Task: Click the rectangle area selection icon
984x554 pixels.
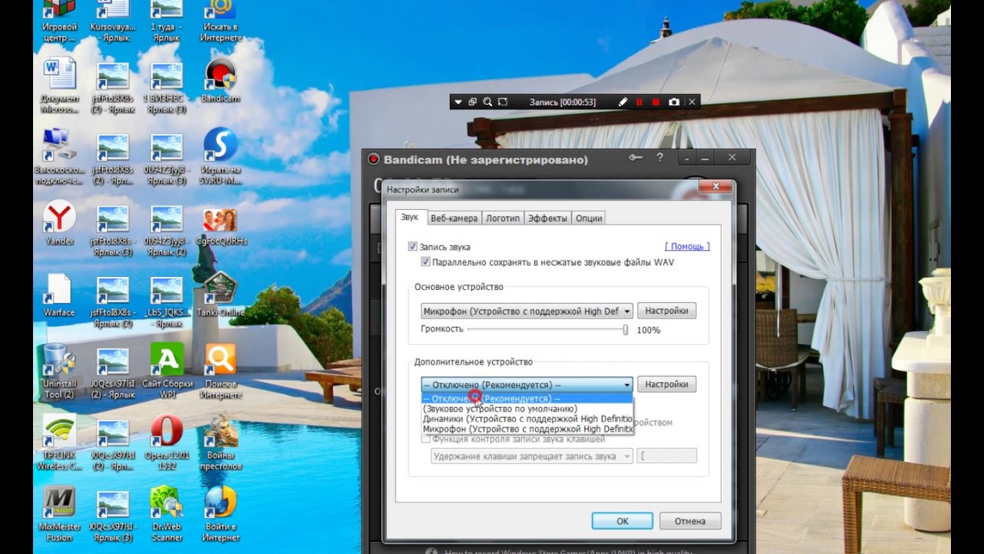Action: 503,102
